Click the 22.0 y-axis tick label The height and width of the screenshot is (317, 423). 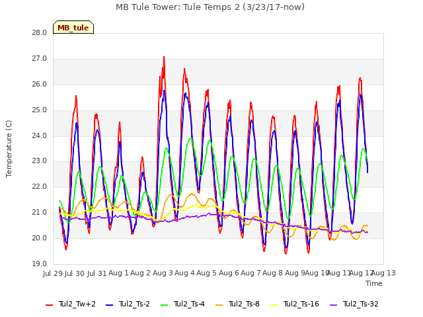(x=40, y=186)
